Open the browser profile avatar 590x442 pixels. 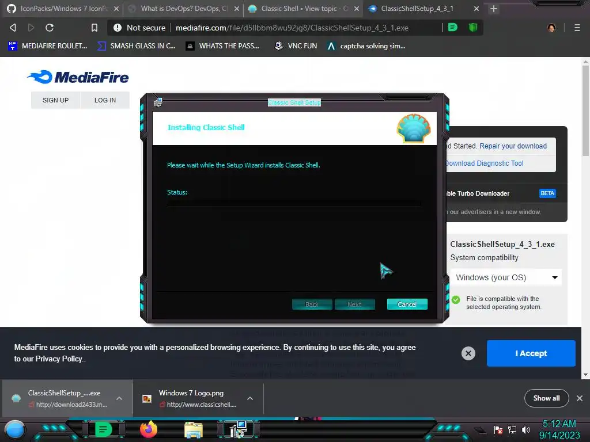[x=551, y=28]
